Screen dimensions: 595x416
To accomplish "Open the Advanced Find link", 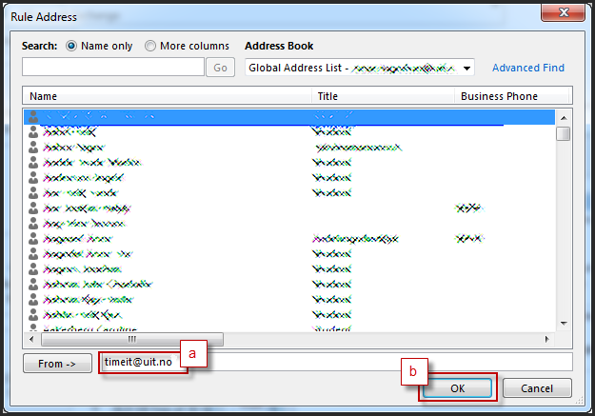I will [x=527, y=68].
